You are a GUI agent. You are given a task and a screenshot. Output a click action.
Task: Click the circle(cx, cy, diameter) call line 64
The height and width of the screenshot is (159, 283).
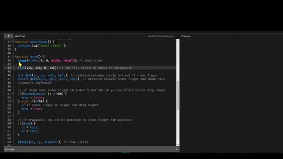pos(39,142)
